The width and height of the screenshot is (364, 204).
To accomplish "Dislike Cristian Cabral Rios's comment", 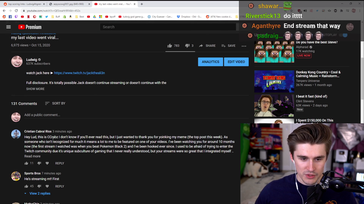I will [x=39, y=163].
